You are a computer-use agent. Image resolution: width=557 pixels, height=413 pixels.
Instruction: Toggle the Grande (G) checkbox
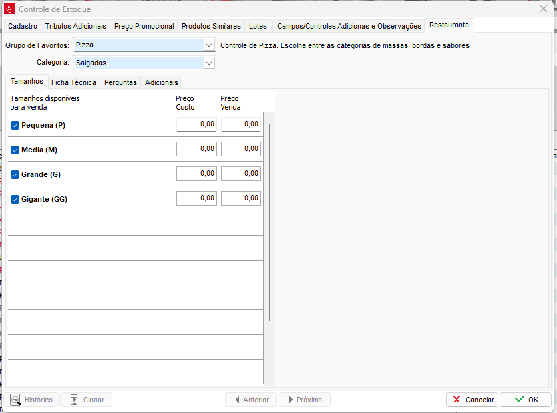click(x=15, y=174)
